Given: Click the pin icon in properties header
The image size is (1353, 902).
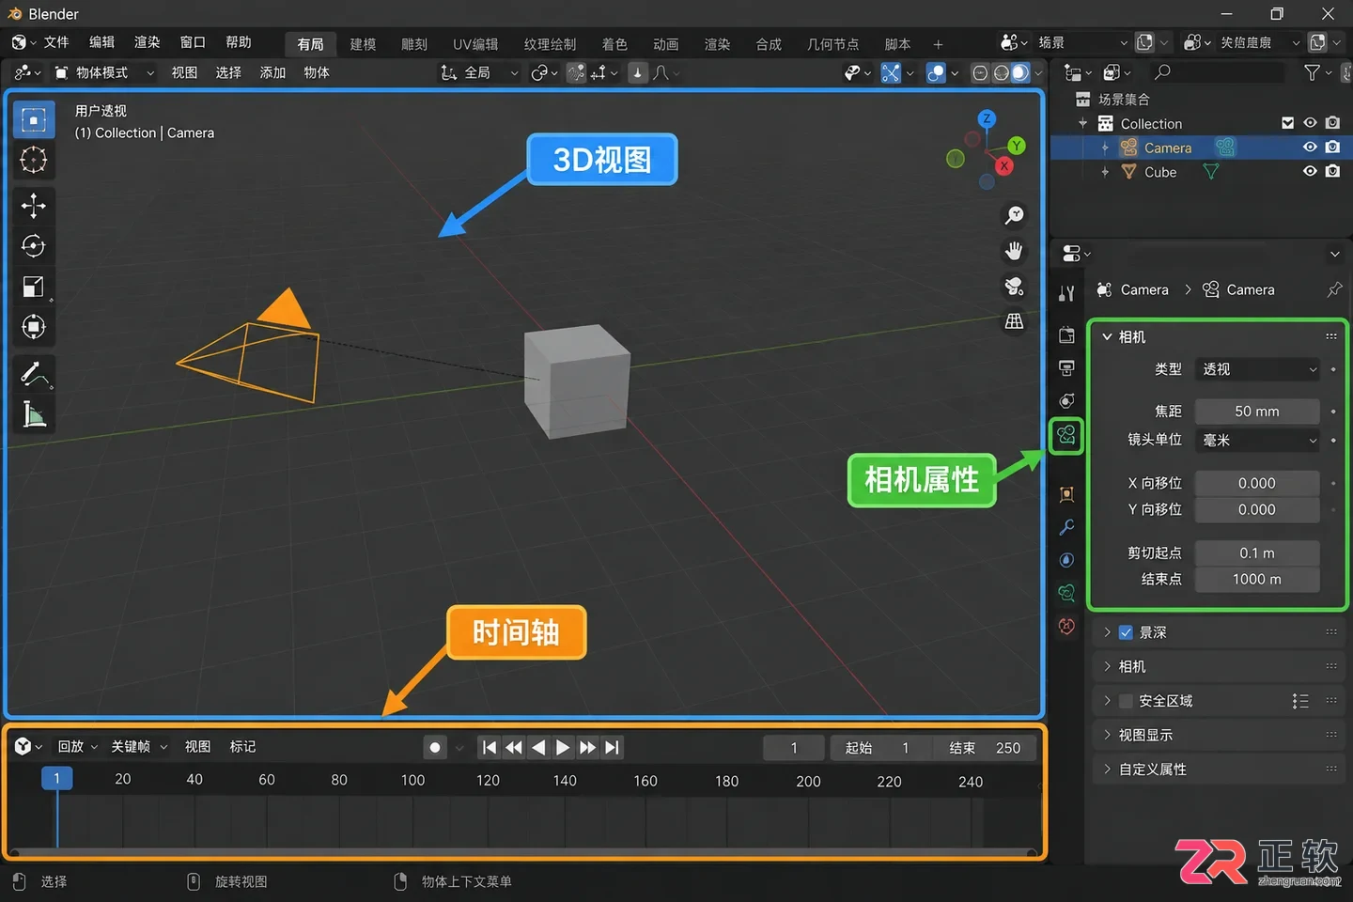Looking at the screenshot, I should (1334, 289).
